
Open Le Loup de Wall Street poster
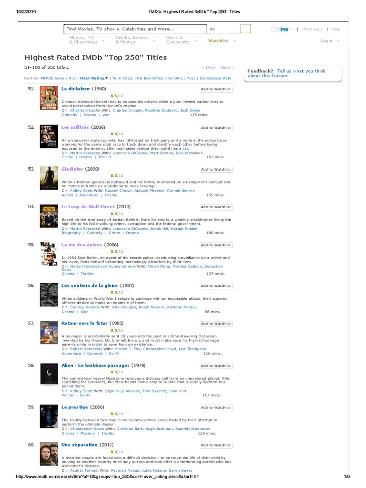tap(49, 216)
